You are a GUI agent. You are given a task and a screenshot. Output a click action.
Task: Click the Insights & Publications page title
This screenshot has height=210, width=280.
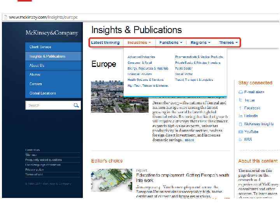tap(136, 30)
